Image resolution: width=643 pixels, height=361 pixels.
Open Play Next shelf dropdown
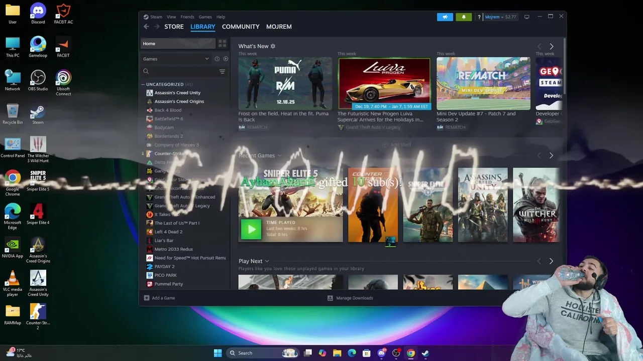pyautogui.click(x=267, y=261)
